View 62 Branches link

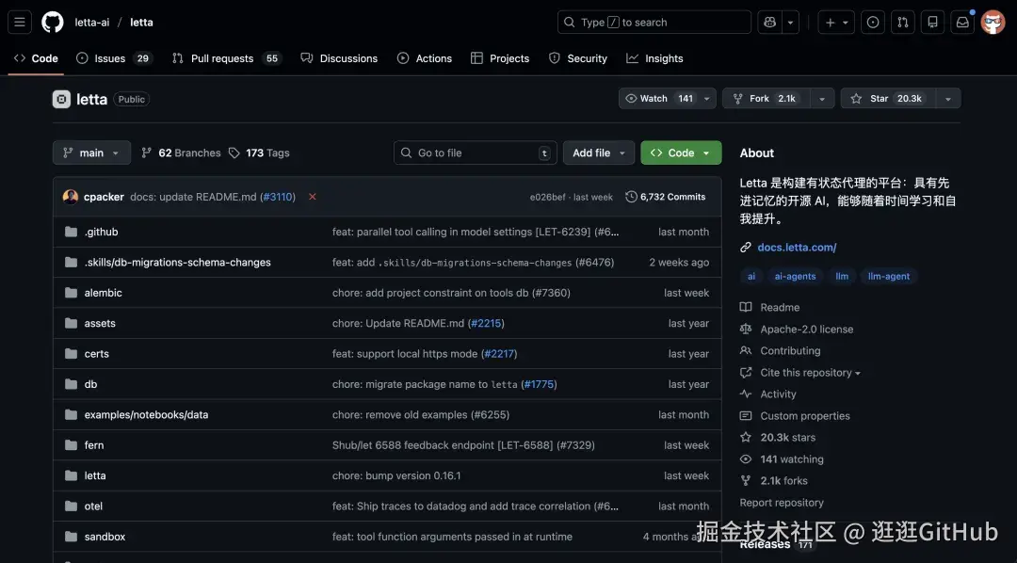click(x=181, y=153)
